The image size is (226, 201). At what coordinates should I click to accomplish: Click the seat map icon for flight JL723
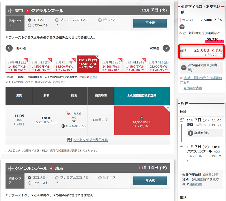pyautogui.click(x=70, y=140)
